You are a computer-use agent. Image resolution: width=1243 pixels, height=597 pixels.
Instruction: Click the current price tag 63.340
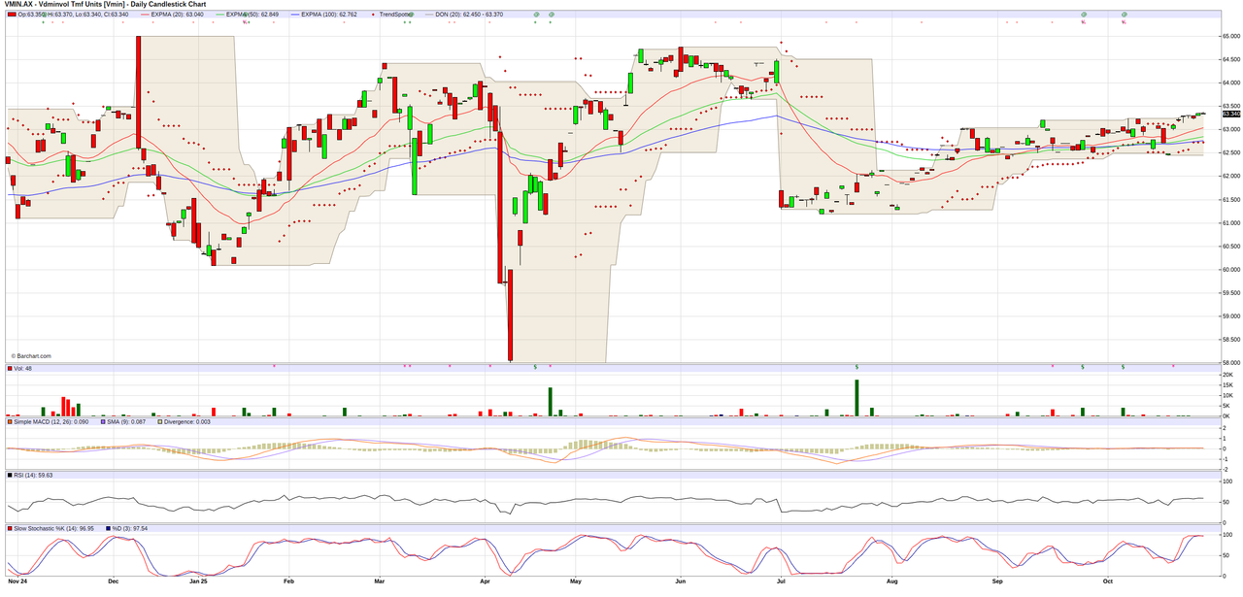tap(1231, 114)
